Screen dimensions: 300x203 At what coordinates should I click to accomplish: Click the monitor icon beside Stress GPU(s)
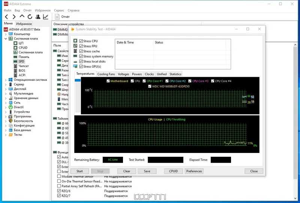click(x=75, y=66)
